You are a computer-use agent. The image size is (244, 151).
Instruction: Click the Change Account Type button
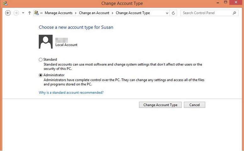click(x=160, y=105)
